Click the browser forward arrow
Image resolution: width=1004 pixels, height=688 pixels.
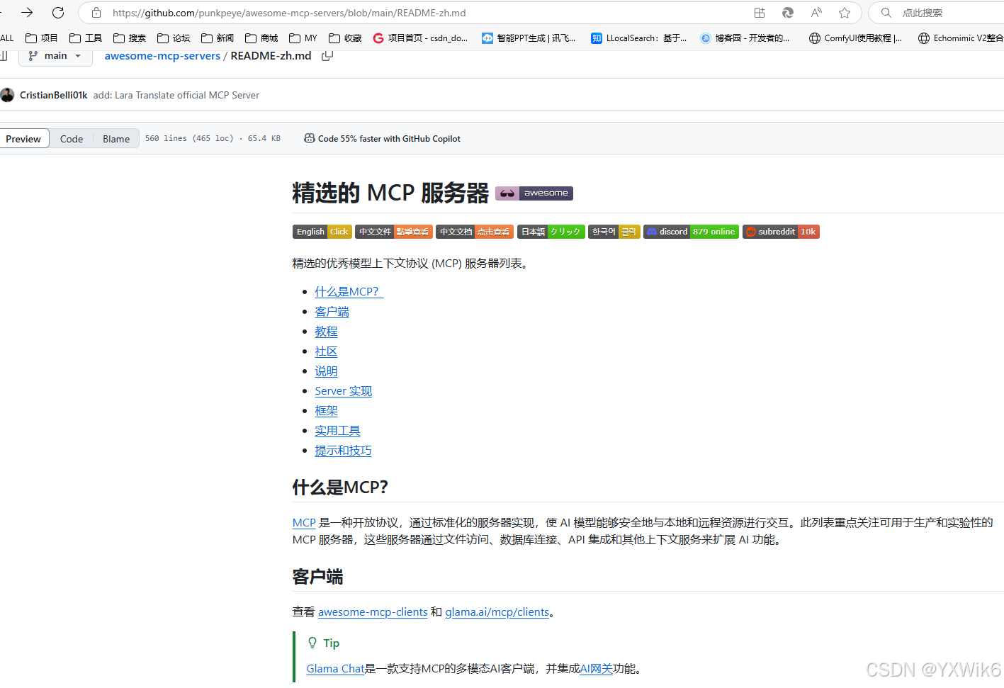(27, 13)
